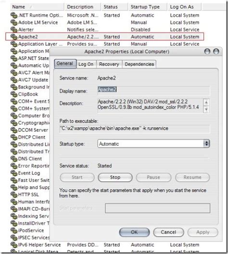
Task: Click the DNS Client gear icon
Action: pyautogui.click(x=14, y=159)
